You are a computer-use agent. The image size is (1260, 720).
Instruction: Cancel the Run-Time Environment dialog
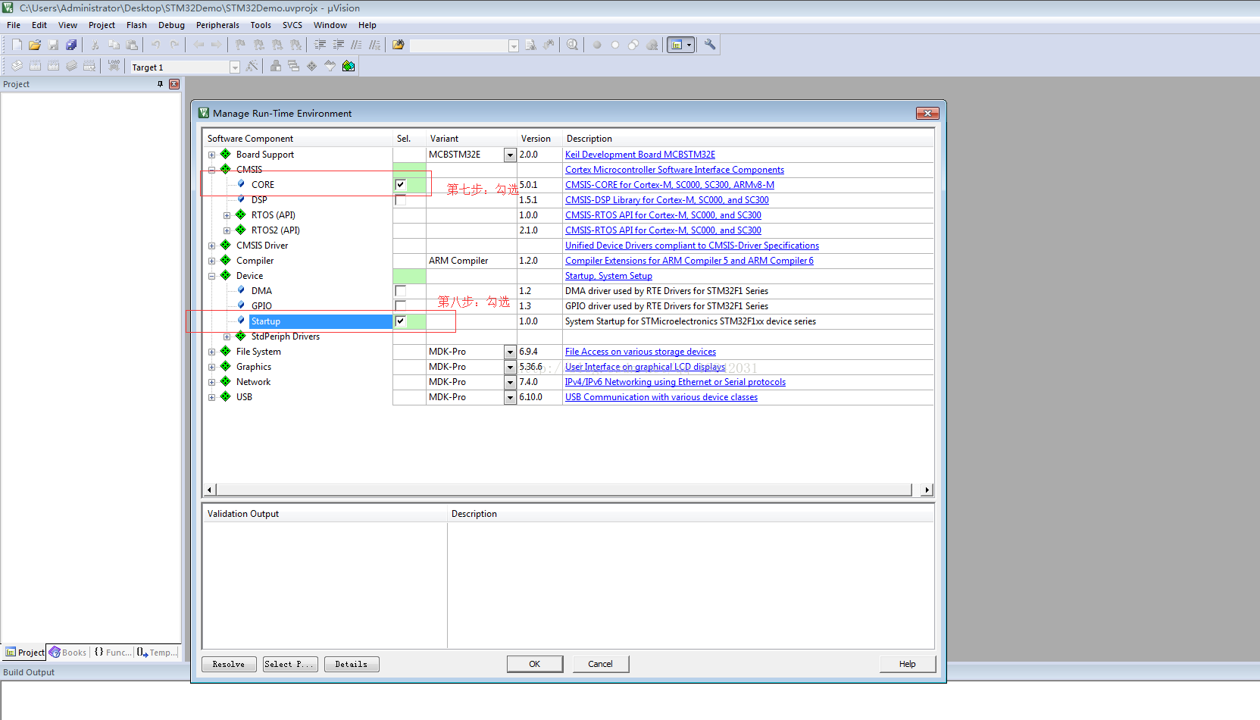click(x=600, y=664)
